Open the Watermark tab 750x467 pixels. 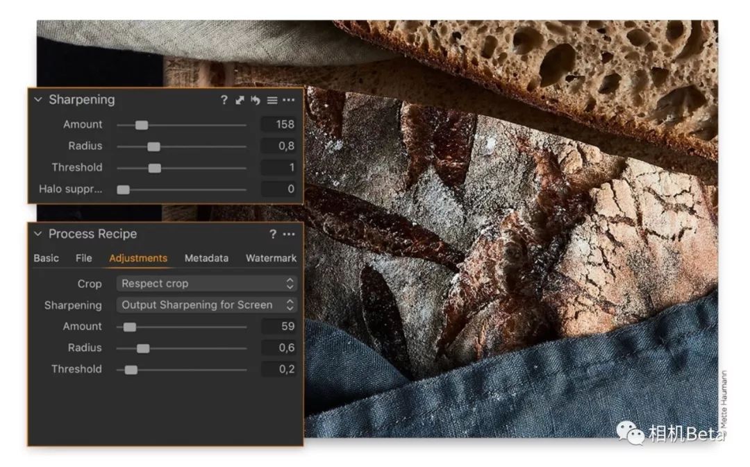point(272,258)
